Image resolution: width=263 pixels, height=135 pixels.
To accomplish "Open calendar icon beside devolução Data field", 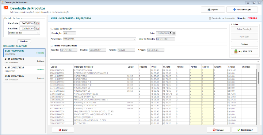I will point(174,33).
